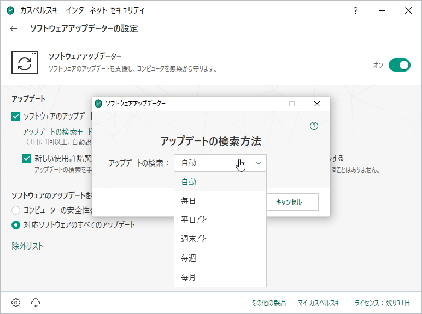The height and width of the screenshot is (314, 422).
Task: Toggle the new license agreement checkbox
Action: [27, 158]
